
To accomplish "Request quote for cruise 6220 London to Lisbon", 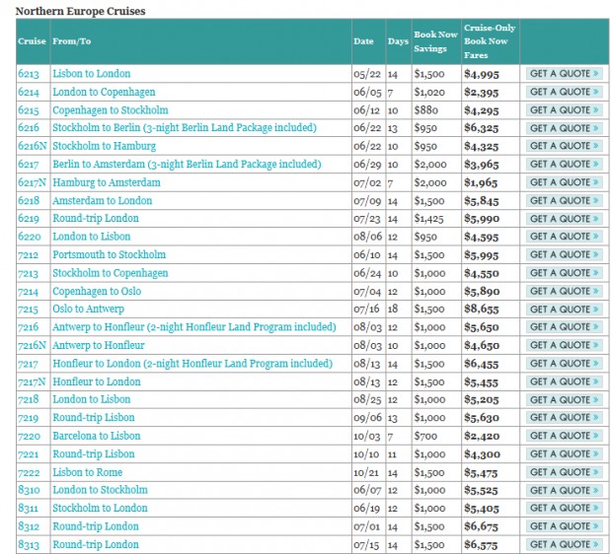I will [564, 237].
